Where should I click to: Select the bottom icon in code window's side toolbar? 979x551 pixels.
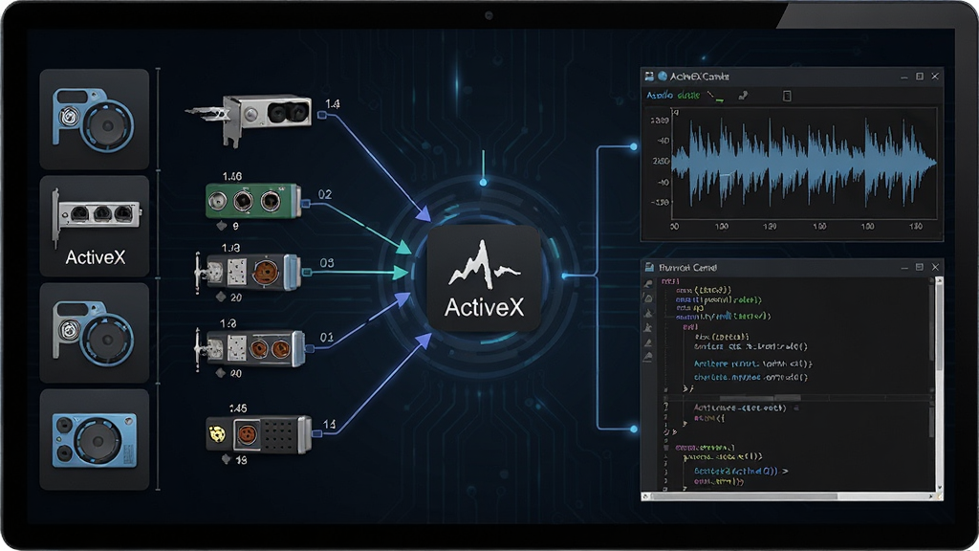pyautogui.click(x=648, y=357)
